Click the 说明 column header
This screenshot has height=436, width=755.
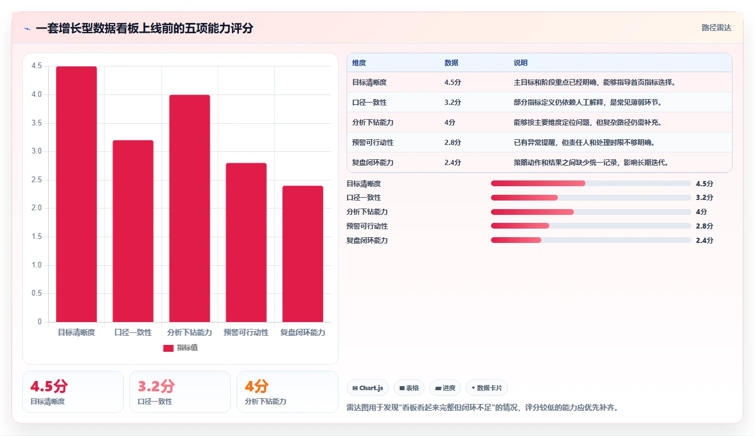coord(521,63)
